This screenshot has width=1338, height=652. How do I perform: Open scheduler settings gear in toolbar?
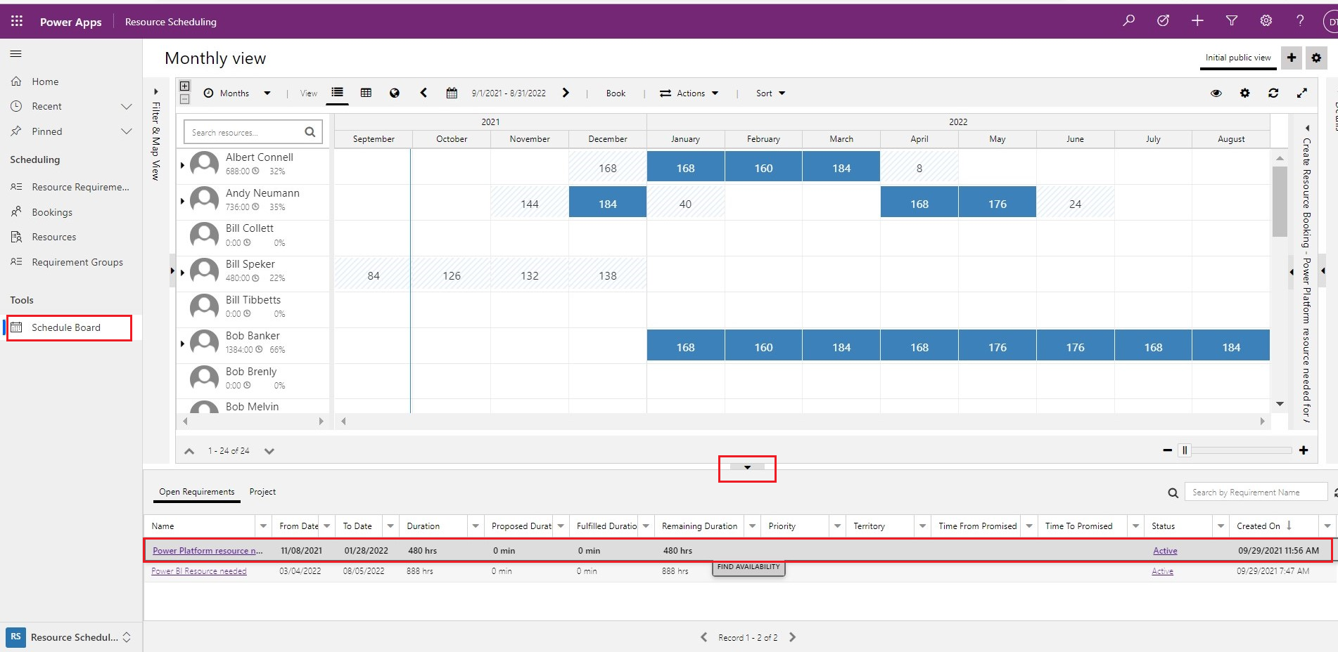point(1245,93)
